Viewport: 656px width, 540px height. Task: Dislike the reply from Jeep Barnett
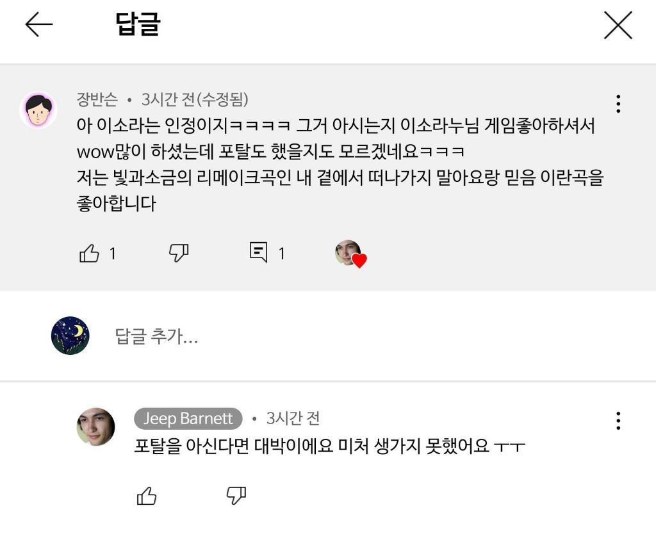pos(236,495)
